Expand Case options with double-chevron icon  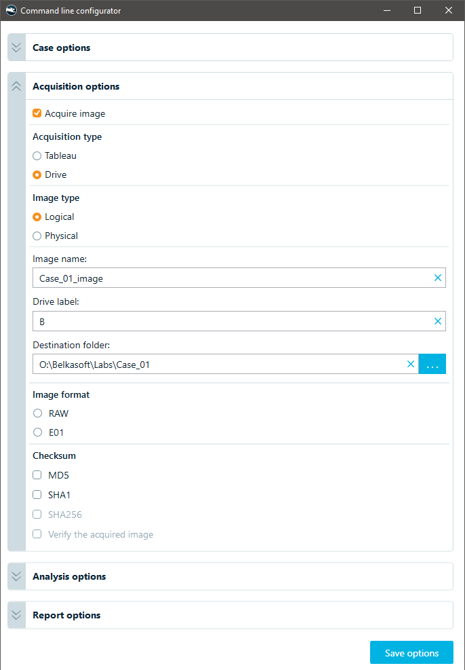pos(16,48)
